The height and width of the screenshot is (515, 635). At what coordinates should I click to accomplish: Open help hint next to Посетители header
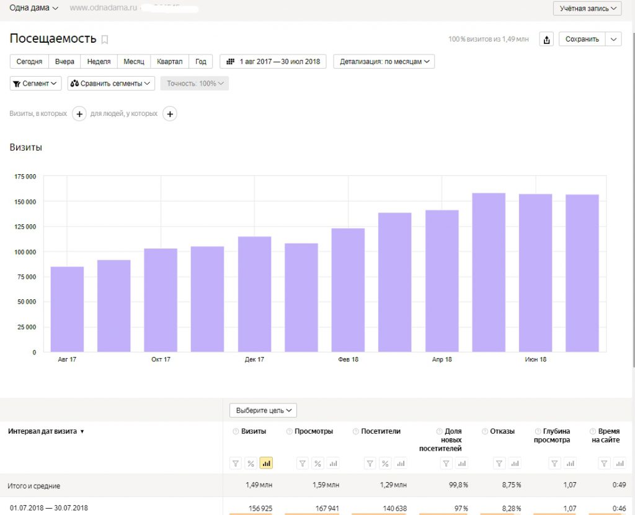coord(355,431)
